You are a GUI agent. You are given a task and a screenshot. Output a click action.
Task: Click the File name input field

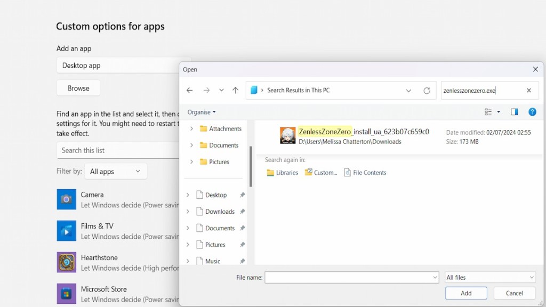tap(348, 277)
